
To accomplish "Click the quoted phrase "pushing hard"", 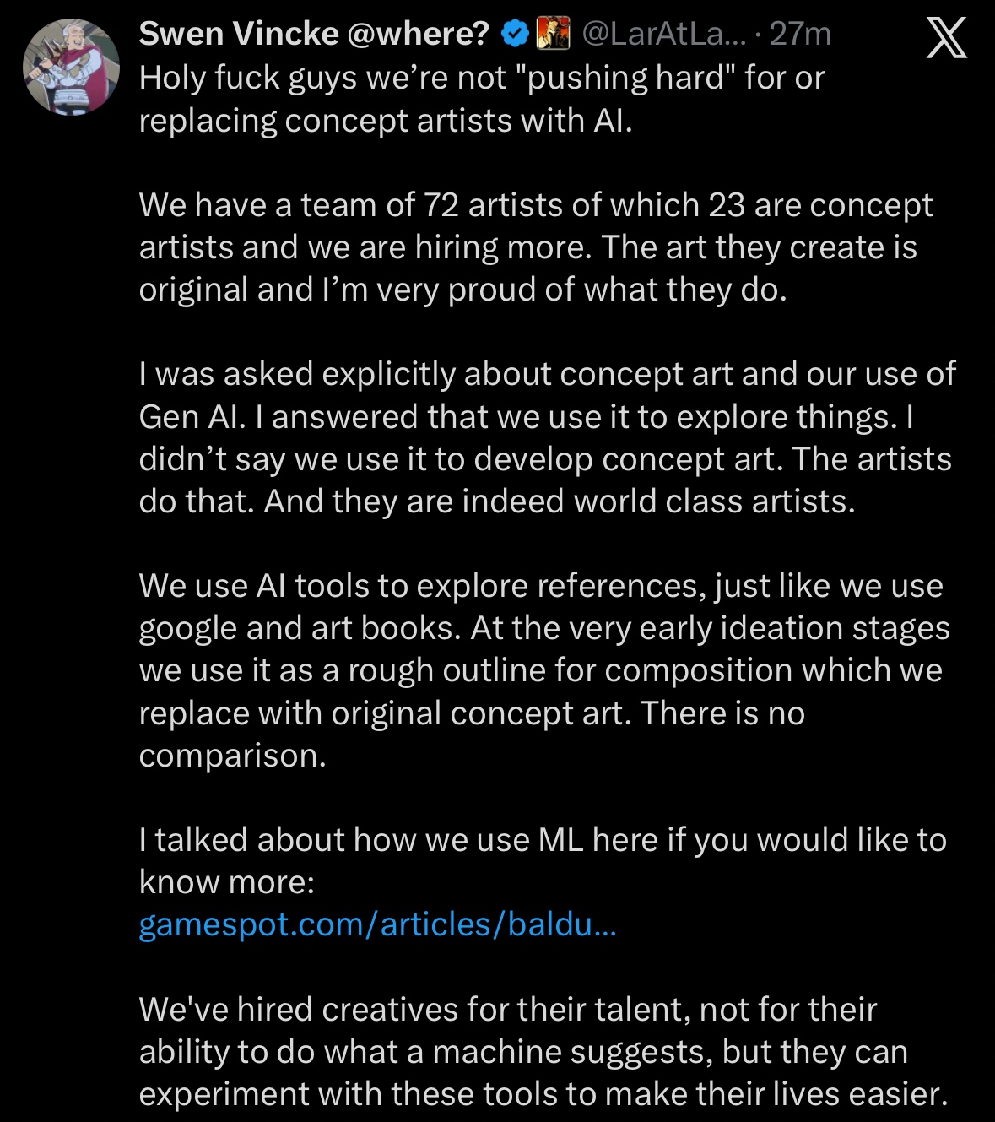I will [x=630, y=78].
